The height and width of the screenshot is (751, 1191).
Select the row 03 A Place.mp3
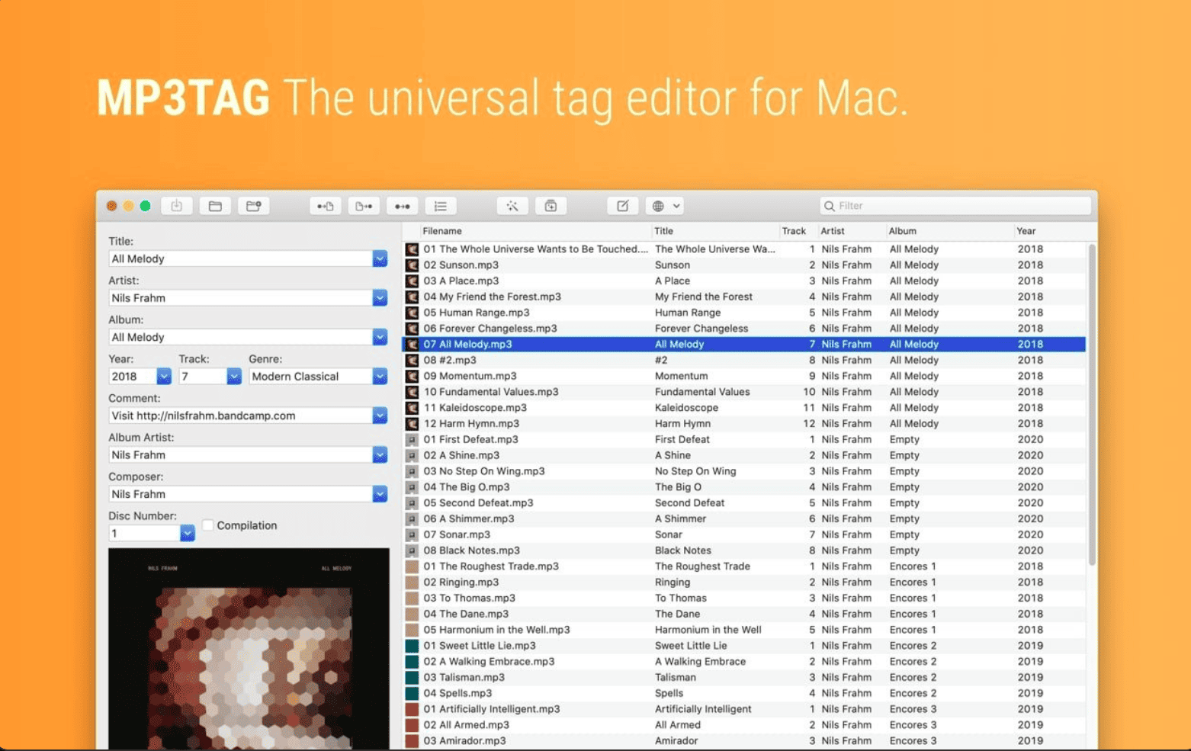coord(744,281)
